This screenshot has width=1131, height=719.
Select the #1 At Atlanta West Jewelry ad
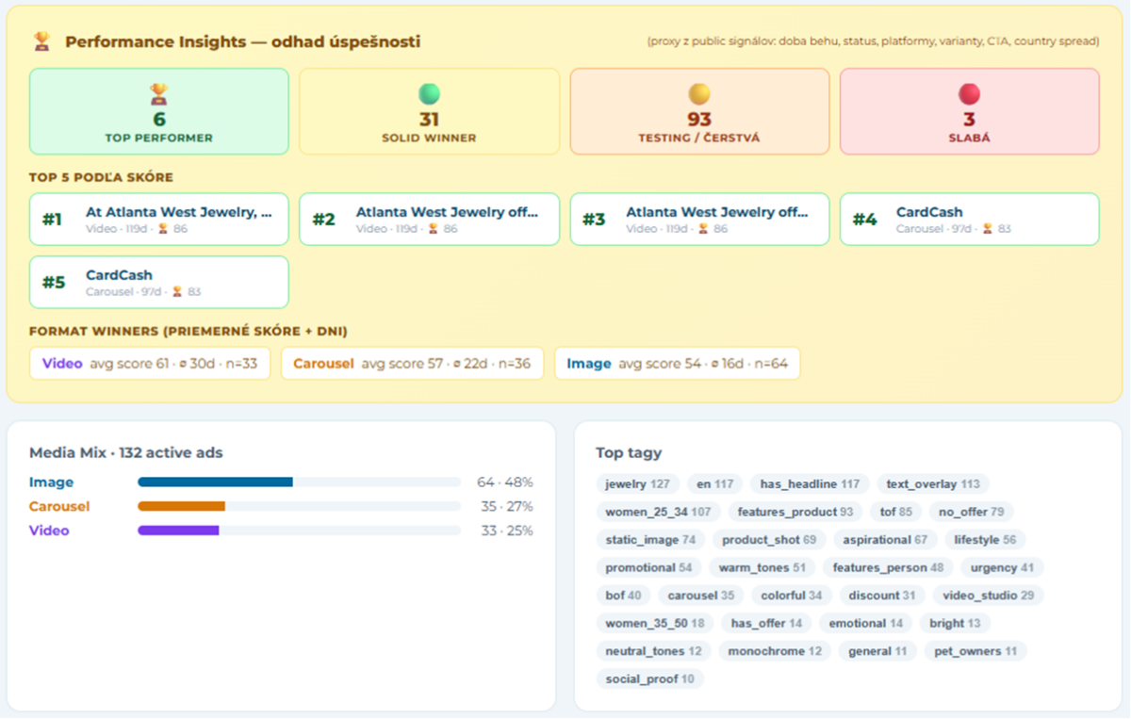[x=158, y=220]
